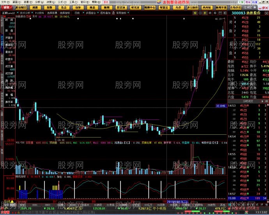Open the 风向标 toolbar button

click(x=207, y=7)
